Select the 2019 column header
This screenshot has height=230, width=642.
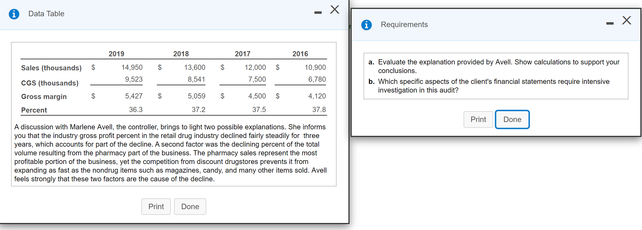[x=116, y=54]
